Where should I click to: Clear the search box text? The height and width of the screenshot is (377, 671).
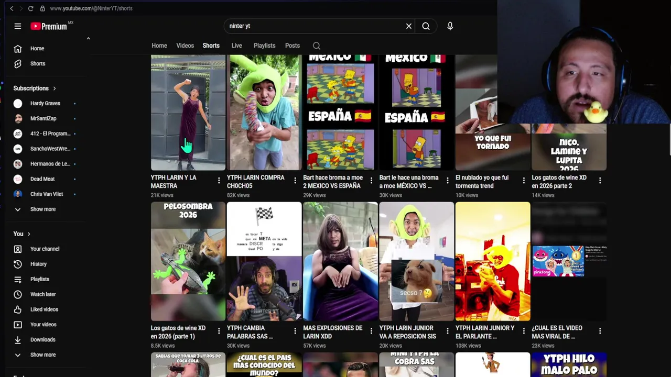coord(409,26)
